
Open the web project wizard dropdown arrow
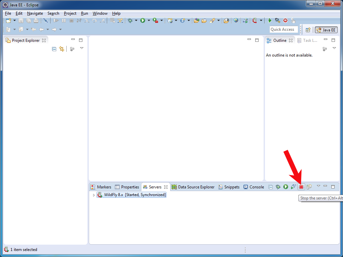click(x=176, y=20)
